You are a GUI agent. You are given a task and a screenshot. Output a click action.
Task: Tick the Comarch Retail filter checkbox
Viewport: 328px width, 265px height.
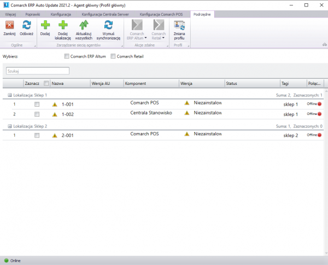click(113, 56)
